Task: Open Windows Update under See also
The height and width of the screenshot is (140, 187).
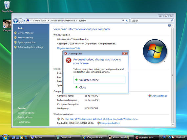Action: coord(26,113)
